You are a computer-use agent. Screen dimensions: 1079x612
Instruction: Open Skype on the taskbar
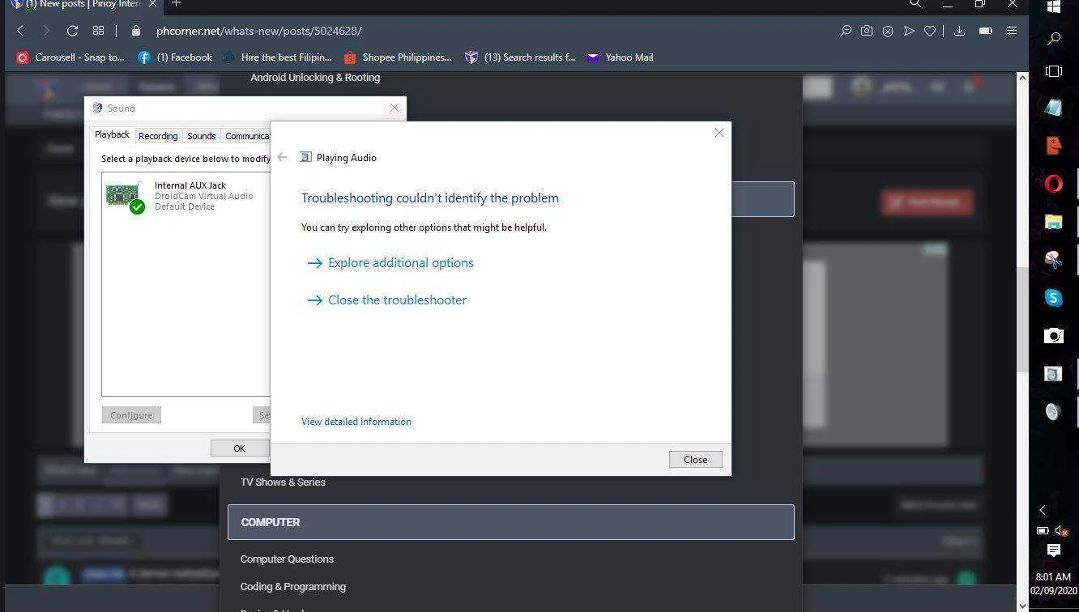[x=1054, y=297]
